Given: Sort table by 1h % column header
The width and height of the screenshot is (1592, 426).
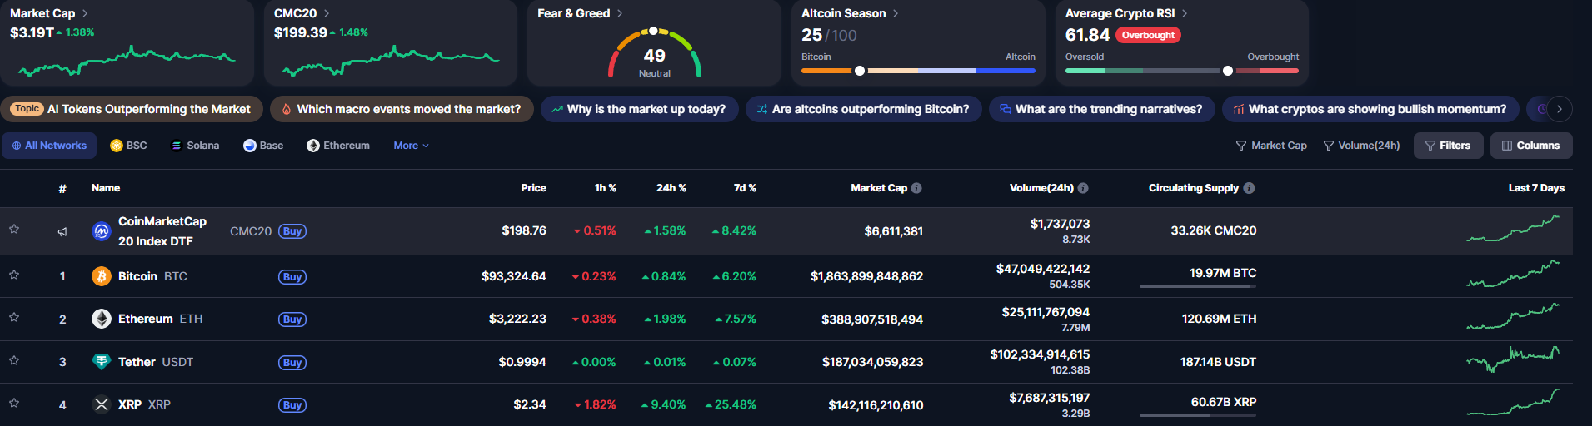Looking at the screenshot, I should pos(606,188).
